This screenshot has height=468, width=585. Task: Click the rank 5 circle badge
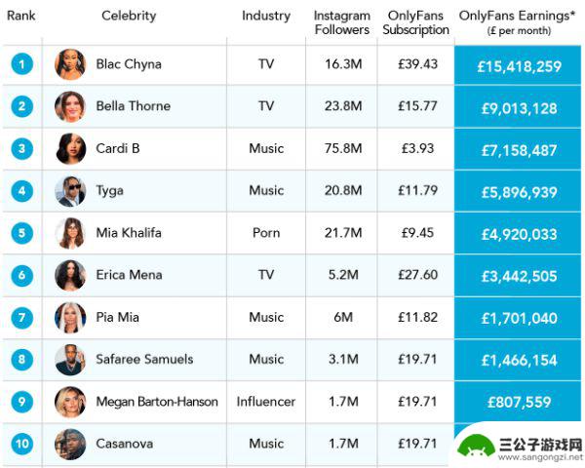pos(22,233)
